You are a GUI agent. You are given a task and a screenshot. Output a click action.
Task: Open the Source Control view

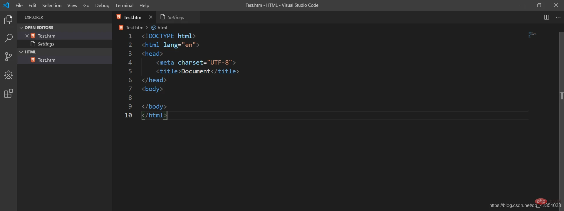tap(9, 56)
